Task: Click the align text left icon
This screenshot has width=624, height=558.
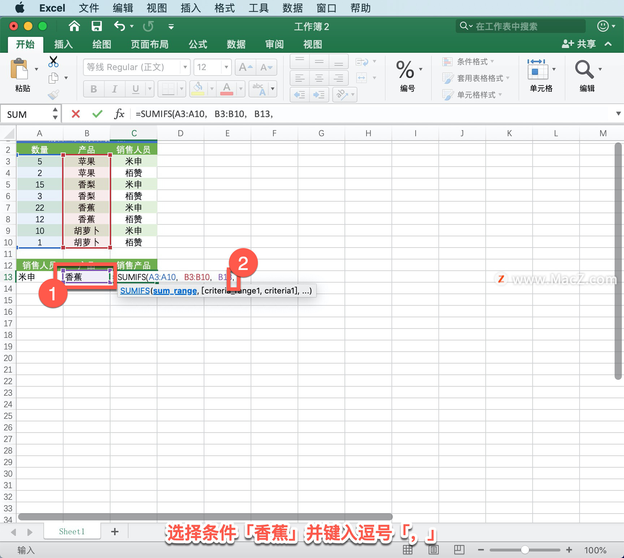Action: coord(300,78)
